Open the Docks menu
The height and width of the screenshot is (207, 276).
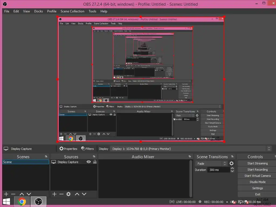coord(38,11)
